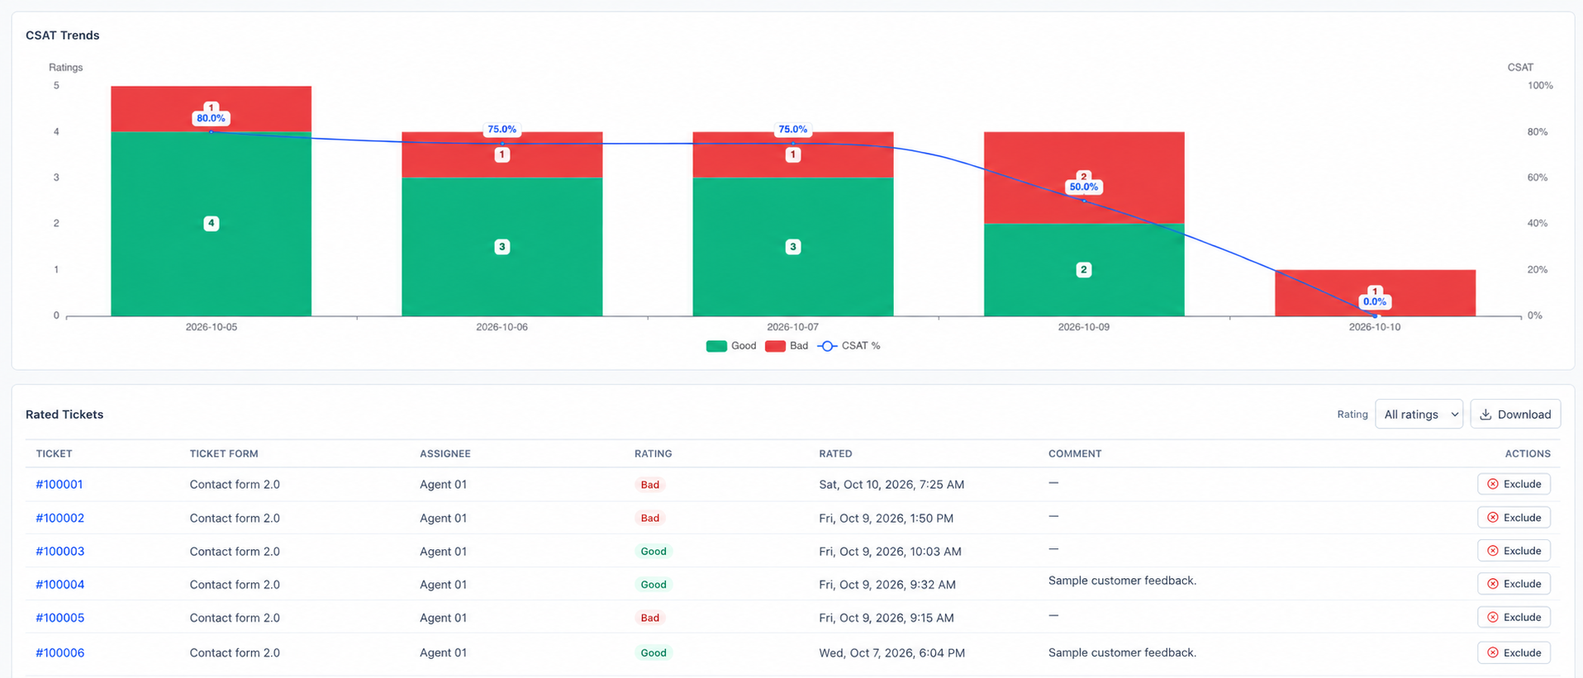This screenshot has height=678, width=1583.
Task: Click the COMMENT column header
Action: 1075,453
